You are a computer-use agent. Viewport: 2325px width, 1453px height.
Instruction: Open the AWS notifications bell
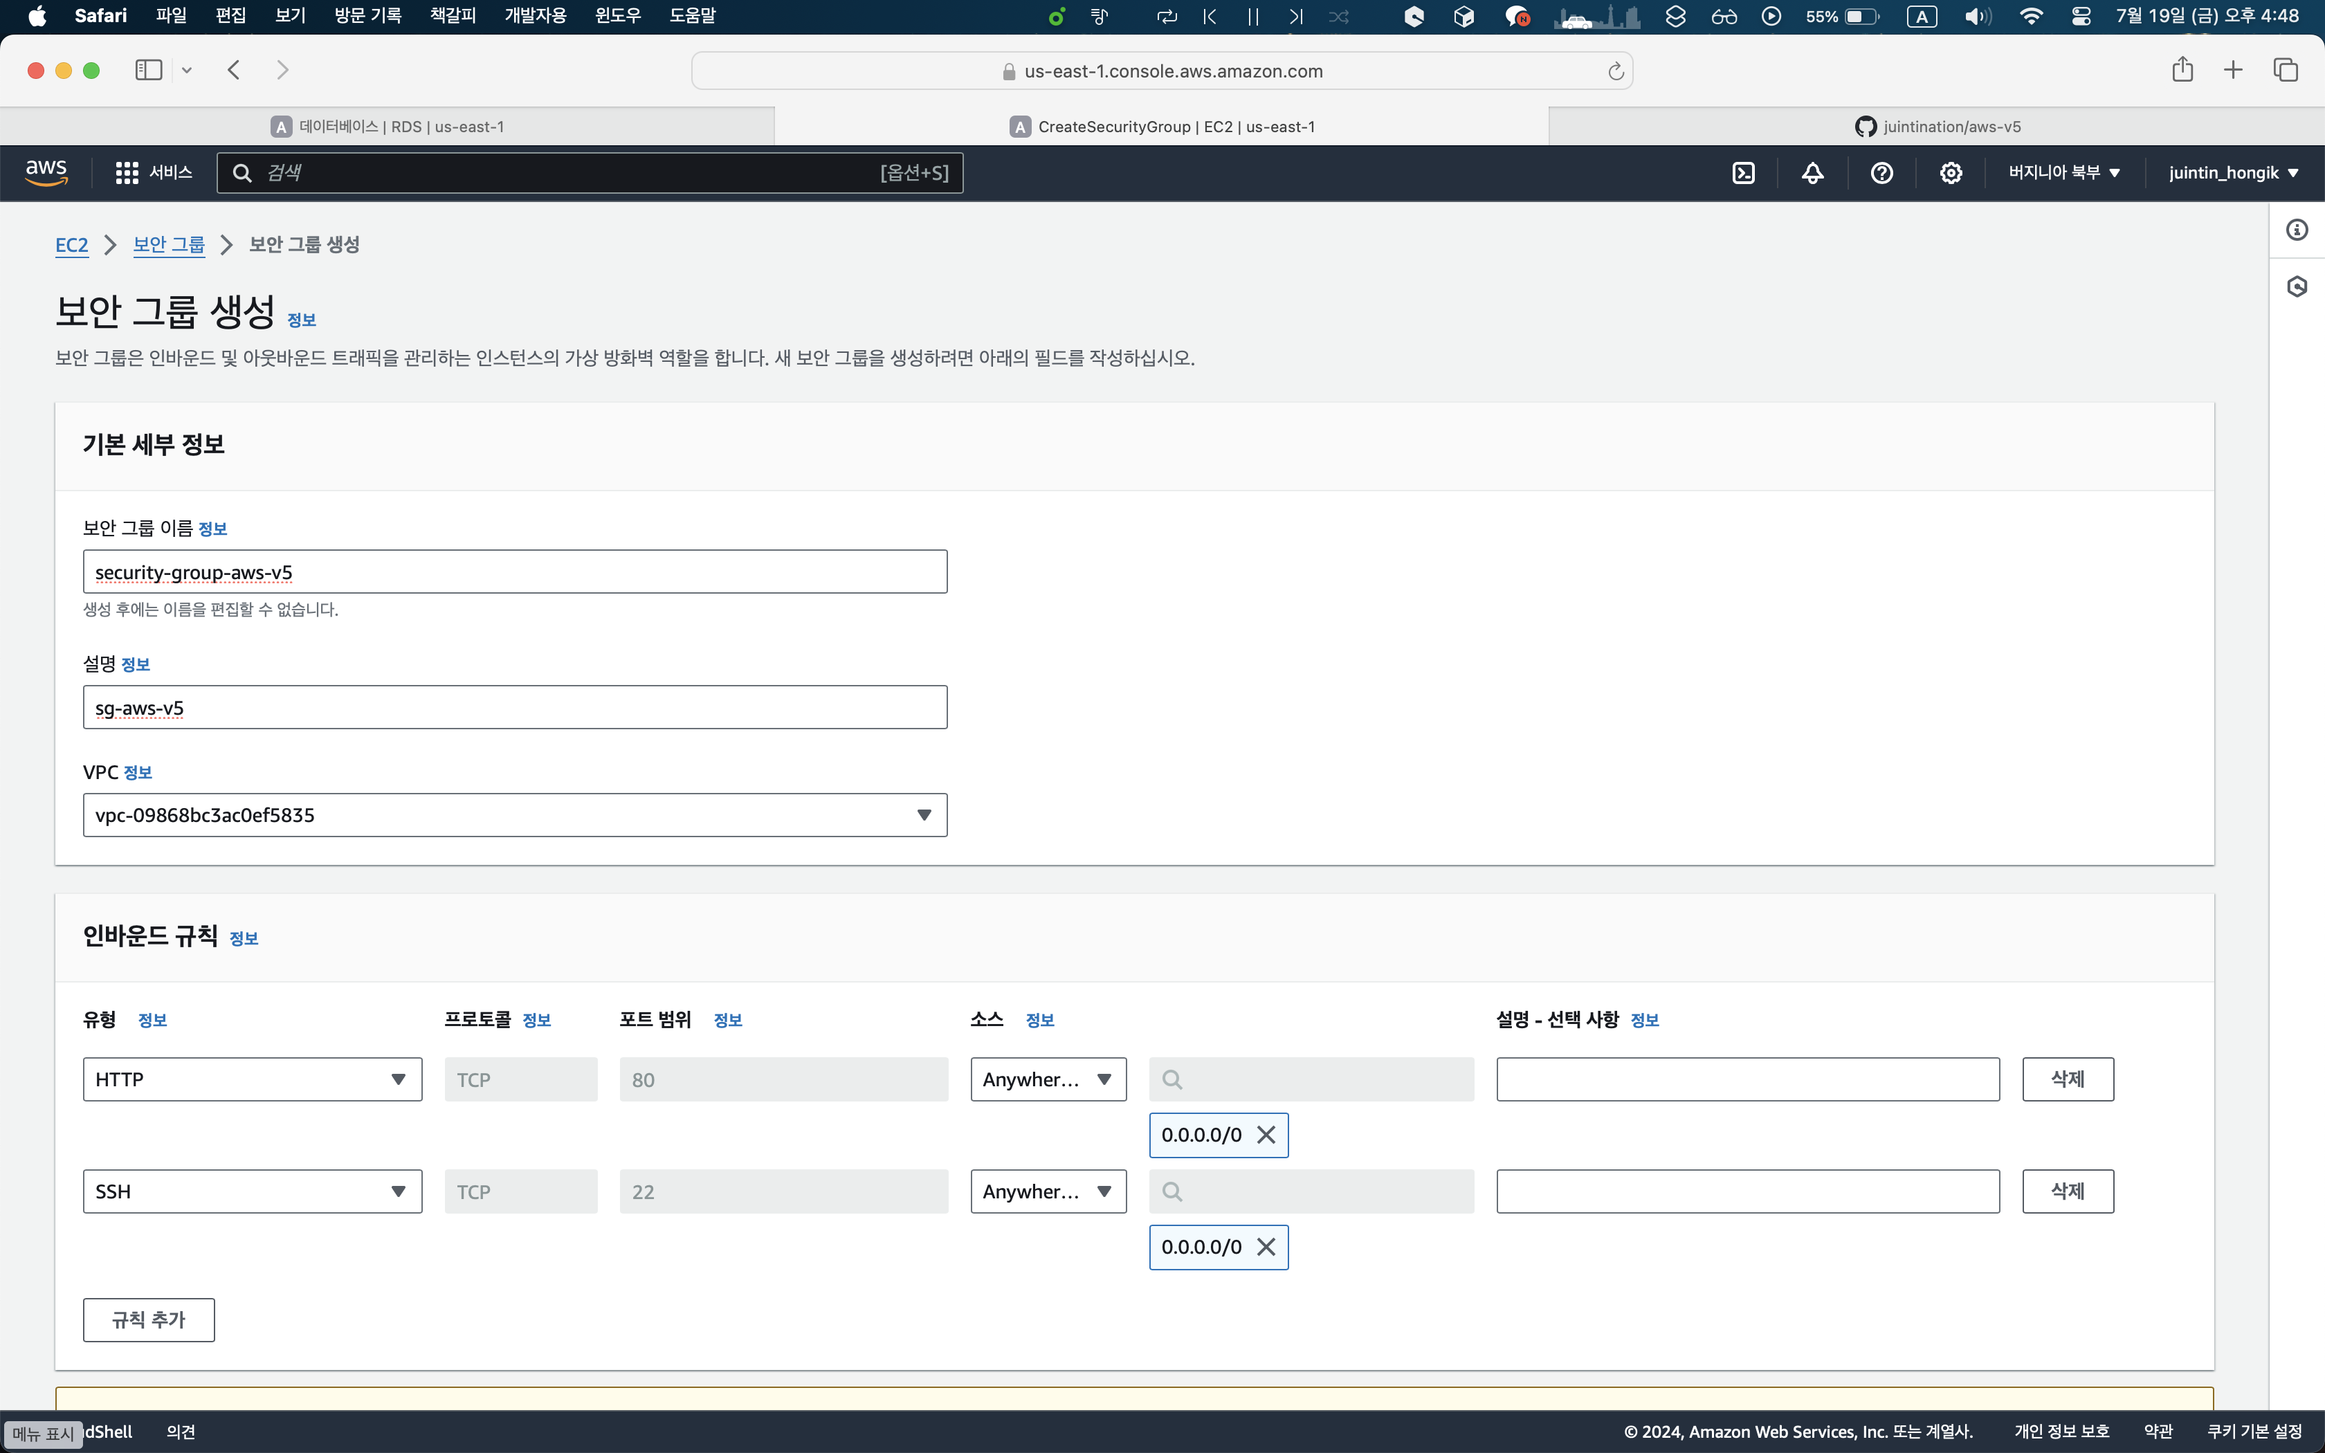pyautogui.click(x=1812, y=173)
